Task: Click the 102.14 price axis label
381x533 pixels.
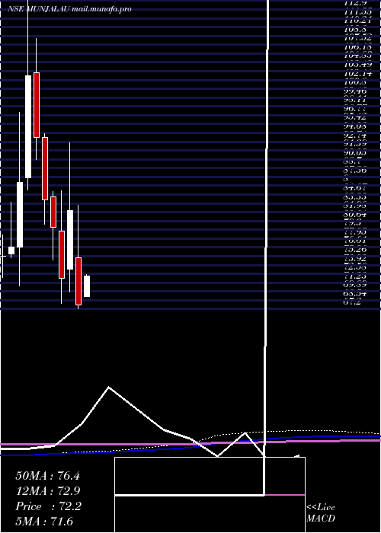Action: 357,74
